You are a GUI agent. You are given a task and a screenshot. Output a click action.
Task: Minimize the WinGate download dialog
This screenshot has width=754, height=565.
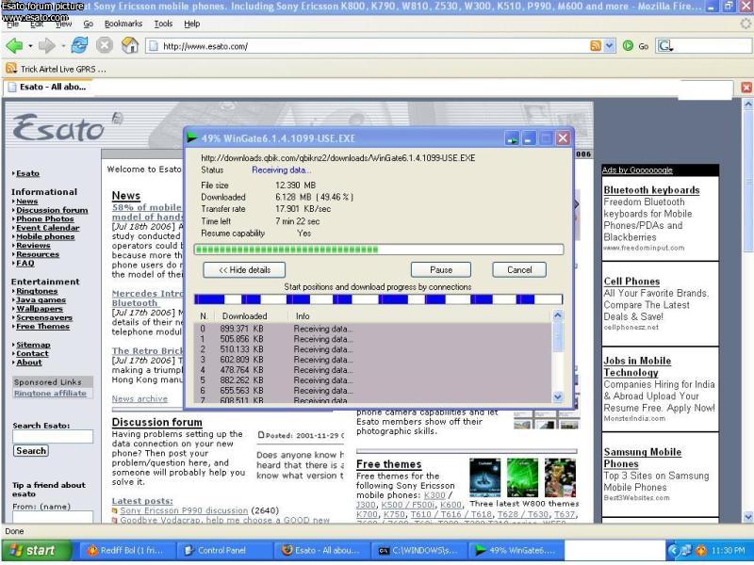pos(529,138)
